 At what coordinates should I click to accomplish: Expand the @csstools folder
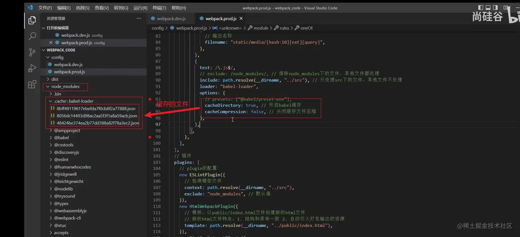click(94, 145)
